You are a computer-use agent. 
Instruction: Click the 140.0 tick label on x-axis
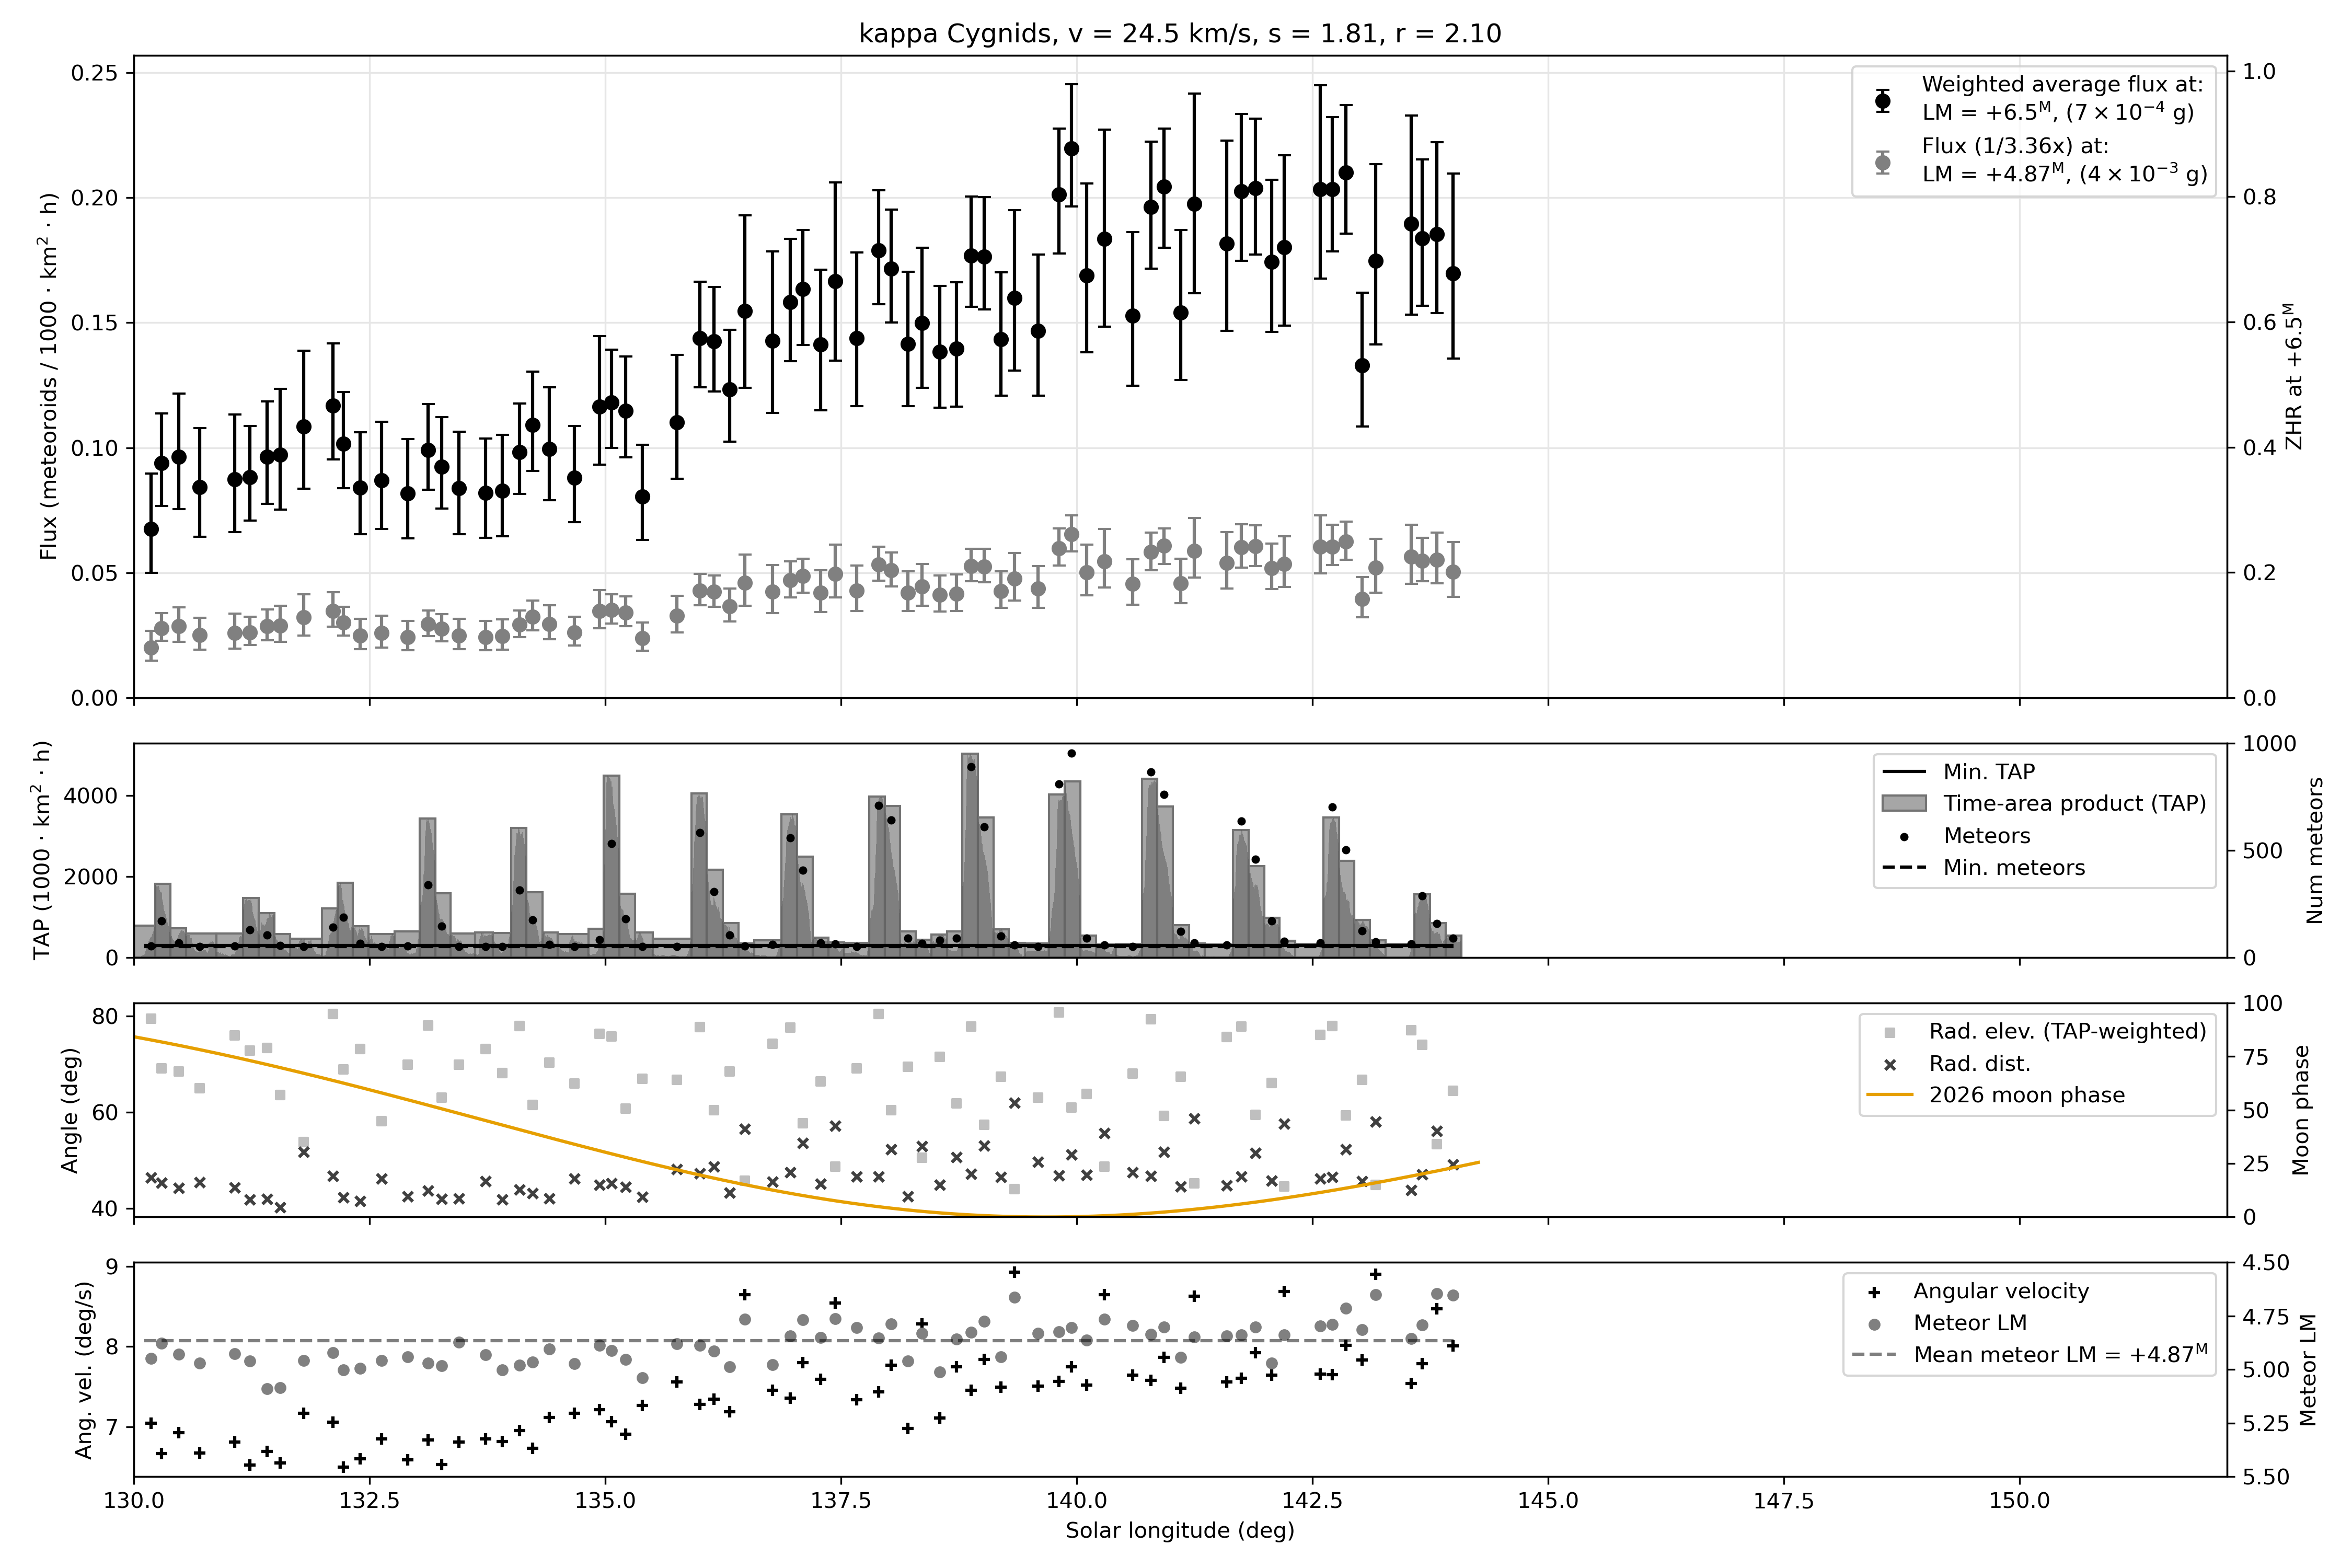1077,1501
